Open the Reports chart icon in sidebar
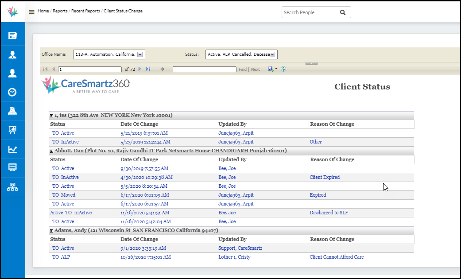This screenshot has width=461, height=279. 12,149
